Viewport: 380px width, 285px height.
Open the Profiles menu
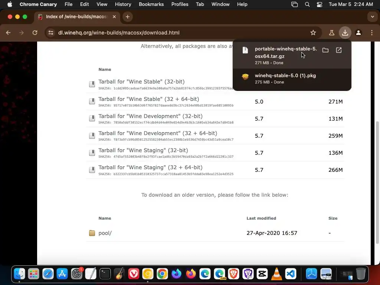point(180,4)
